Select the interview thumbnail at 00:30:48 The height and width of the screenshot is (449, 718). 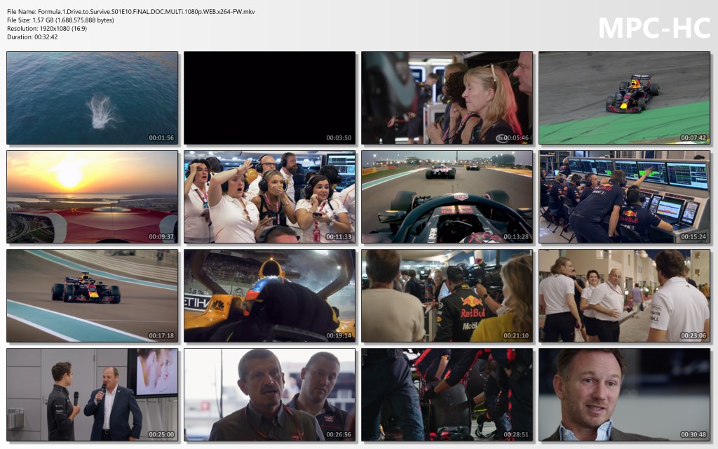624,394
